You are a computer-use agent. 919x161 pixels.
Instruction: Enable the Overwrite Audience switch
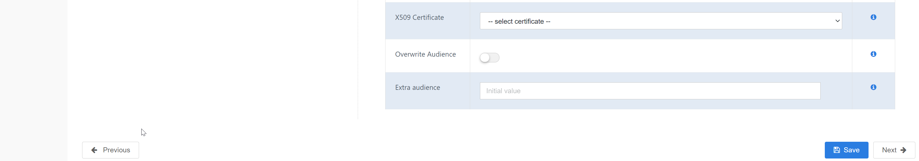coord(489,57)
